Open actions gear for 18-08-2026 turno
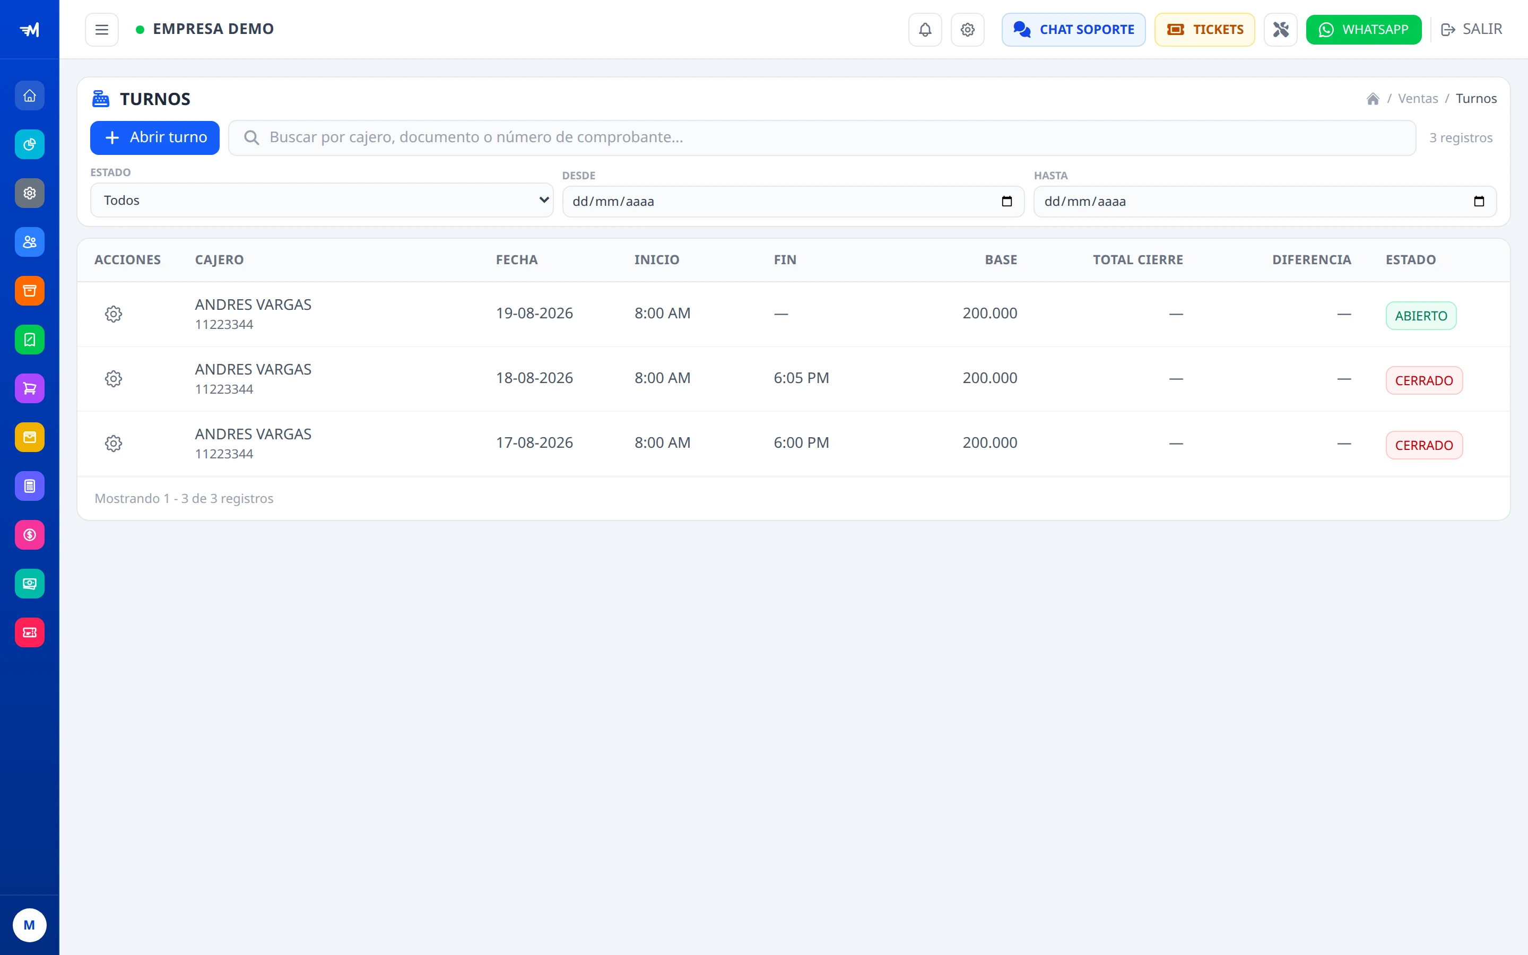 [114, 379]
